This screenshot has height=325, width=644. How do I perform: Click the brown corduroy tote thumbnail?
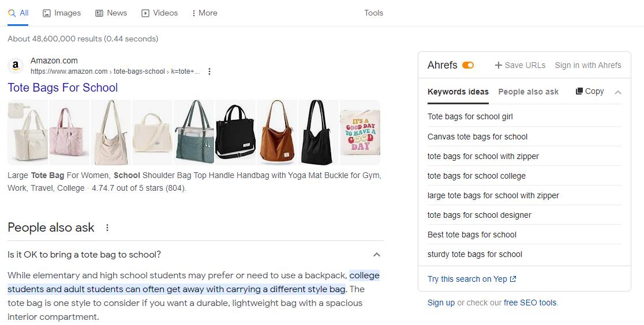[x=277, y=133]
